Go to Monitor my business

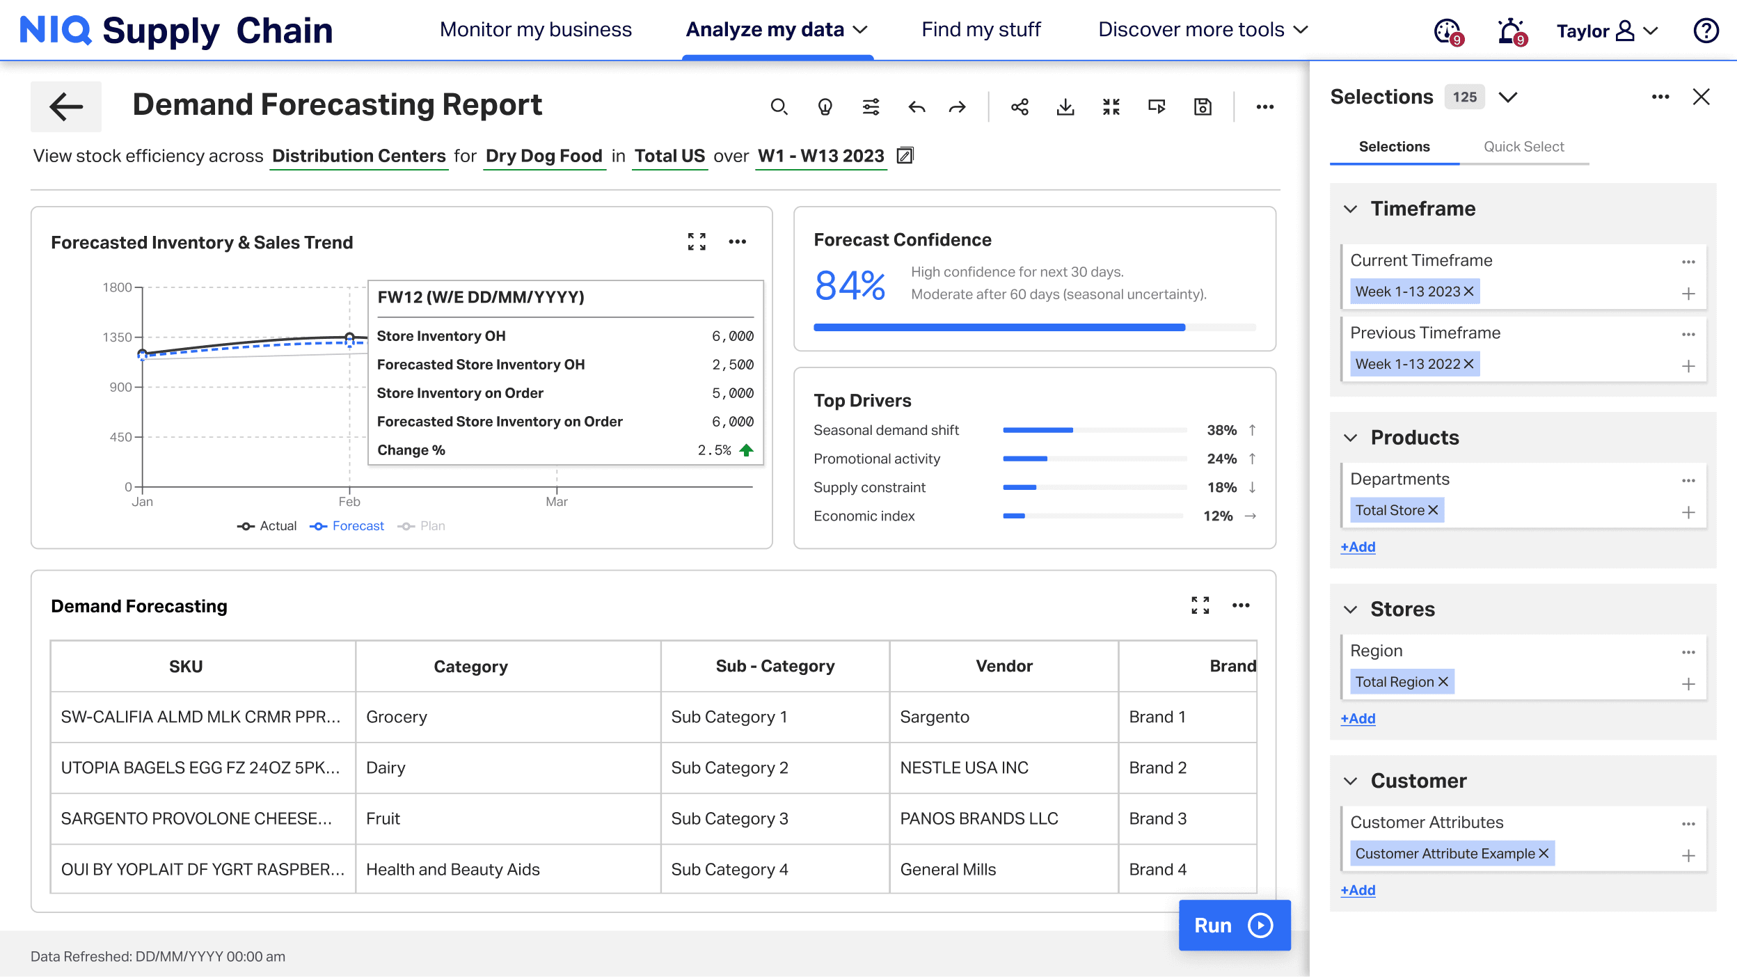pyautogui.click(x=535, y=29)
